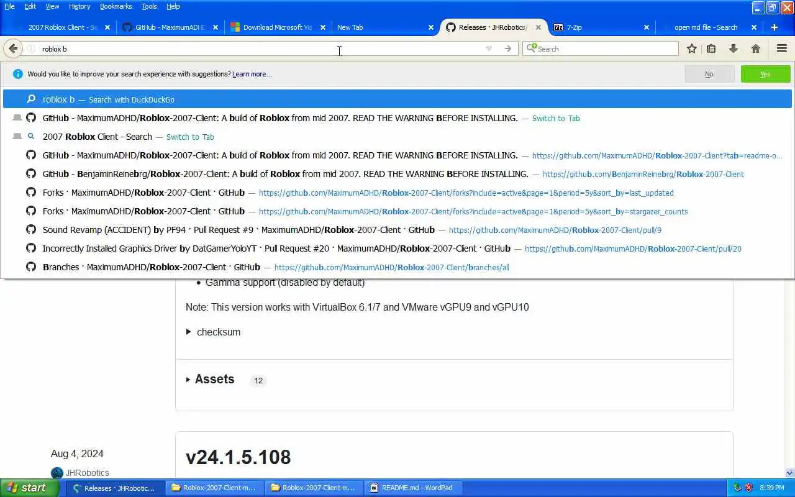Close the open md file - Search tab

(x=754, y=27)
